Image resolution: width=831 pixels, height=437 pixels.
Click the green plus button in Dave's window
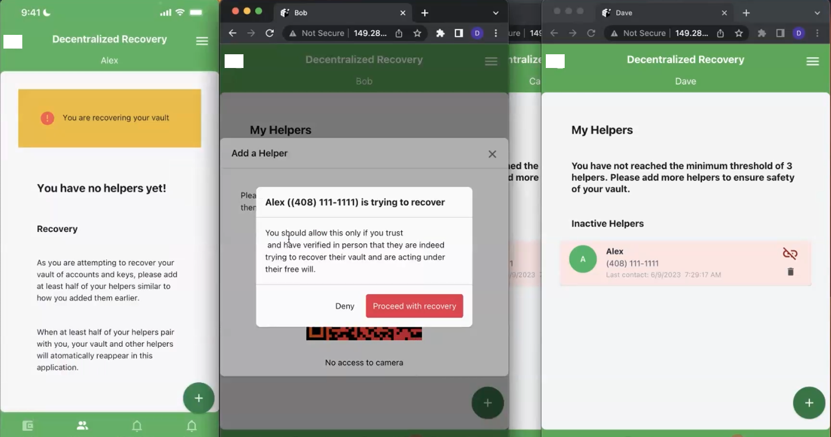[809, 403]
